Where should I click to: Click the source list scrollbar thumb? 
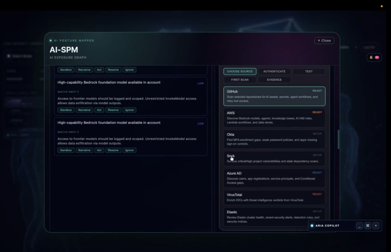pos(339,140)
